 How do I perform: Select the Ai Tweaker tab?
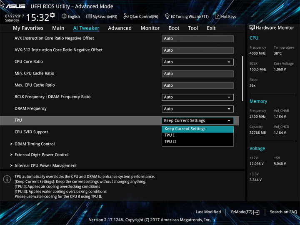click(86, 28)
